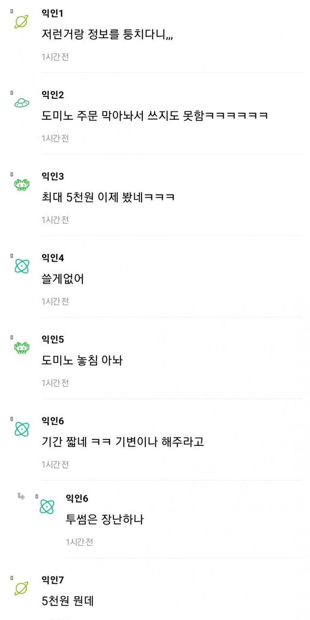Click the username 익인2
The height and width of the screenshot is (620, 310).
pyautogui.click(x=53, y=94)
